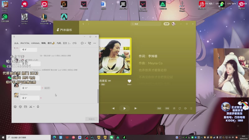
Task: Click the lyric line 不再见你你才会把我记起
Action: pyautogui.click(x=156, y=77)
